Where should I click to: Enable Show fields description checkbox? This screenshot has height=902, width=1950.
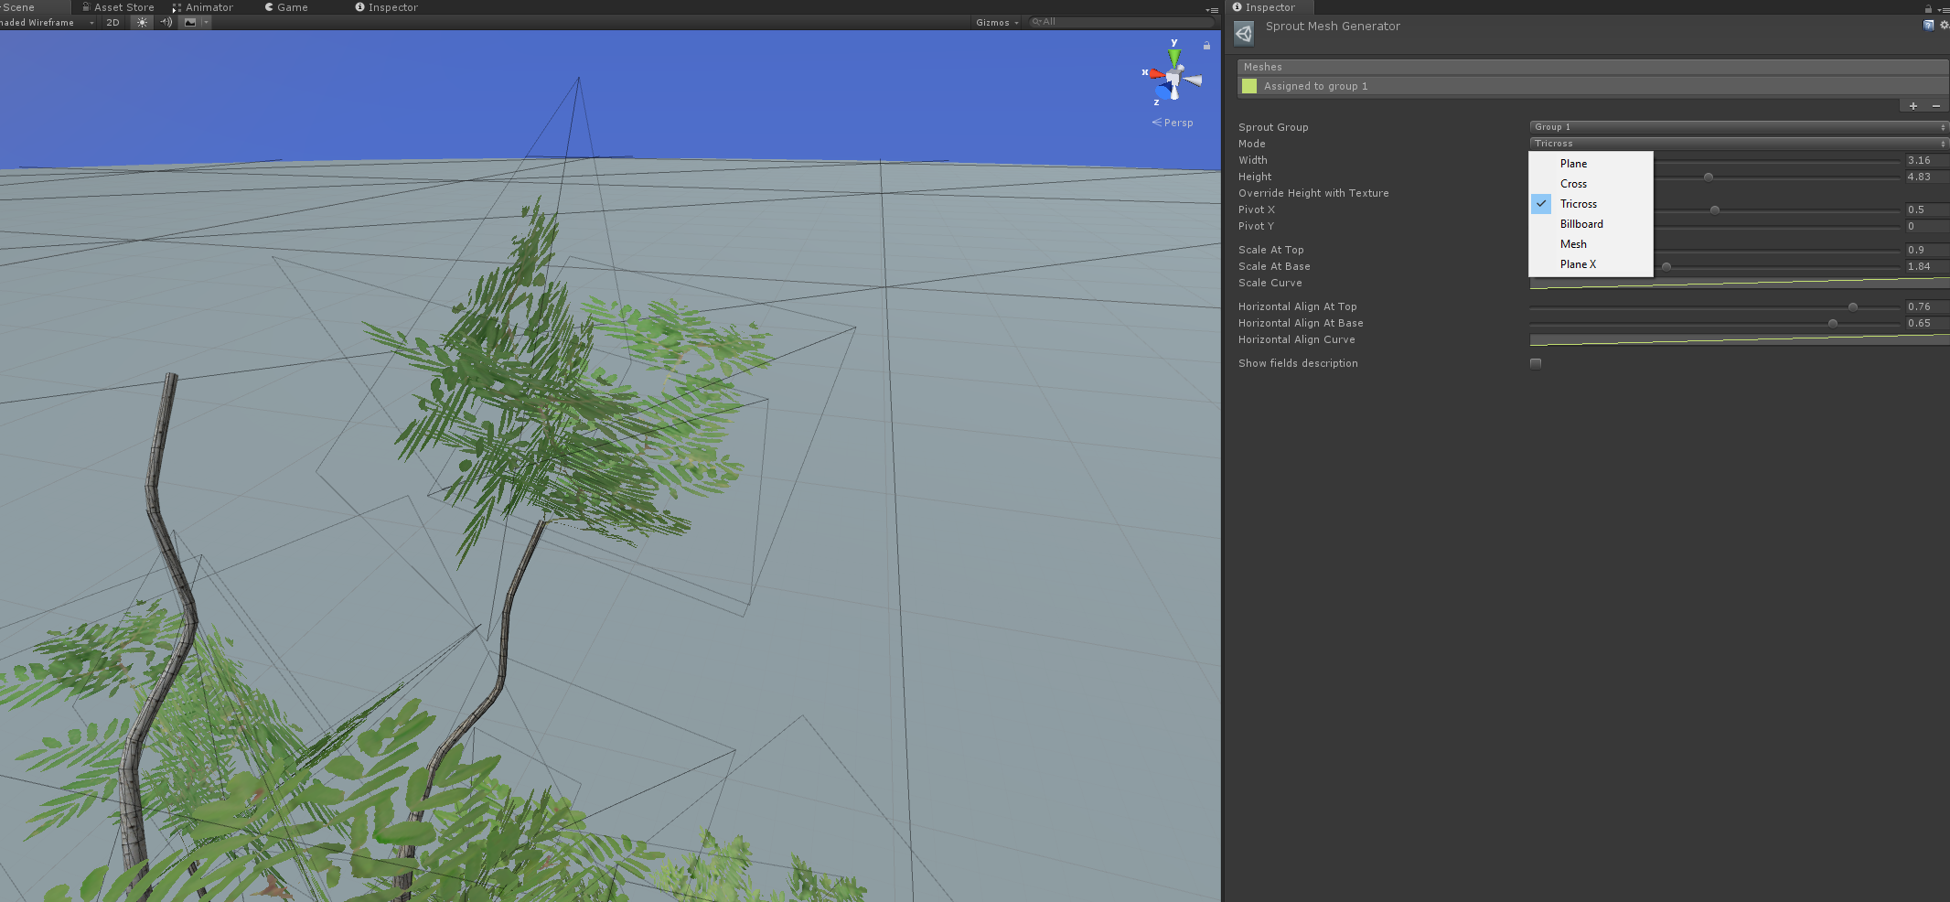coord(1536,363)
